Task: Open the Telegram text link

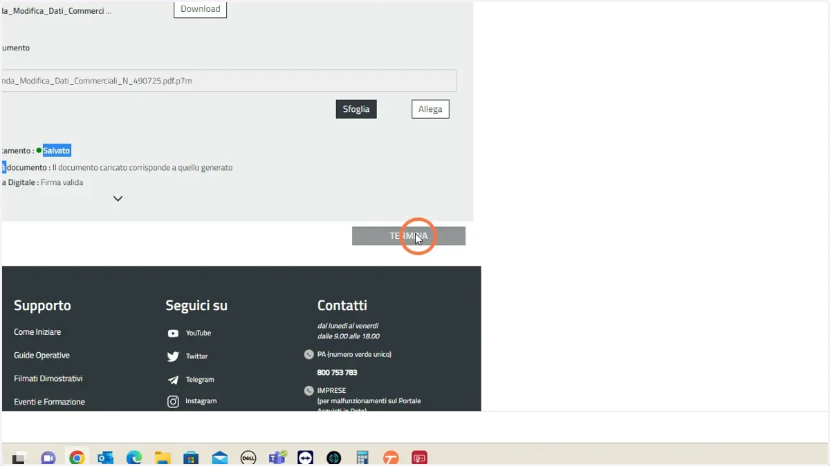Action: (x=200, y=380)
